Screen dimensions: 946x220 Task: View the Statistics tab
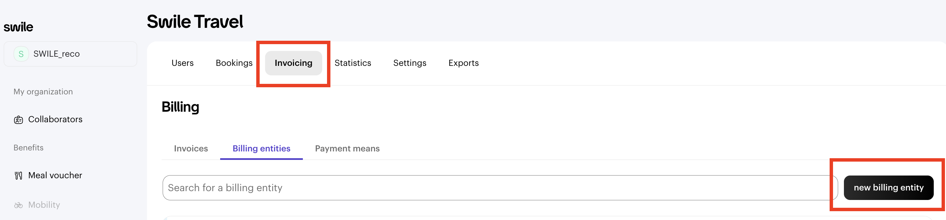pyautogui.click(x=353, y=63)
